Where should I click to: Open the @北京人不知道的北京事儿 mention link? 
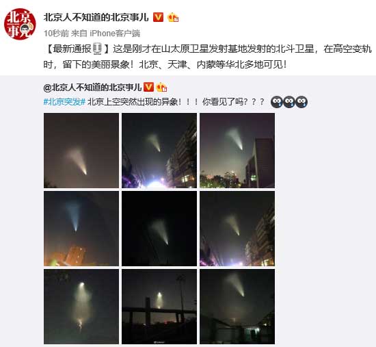point(92,87)
